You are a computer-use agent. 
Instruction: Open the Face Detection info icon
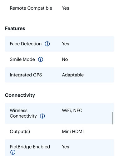[47, 44]
